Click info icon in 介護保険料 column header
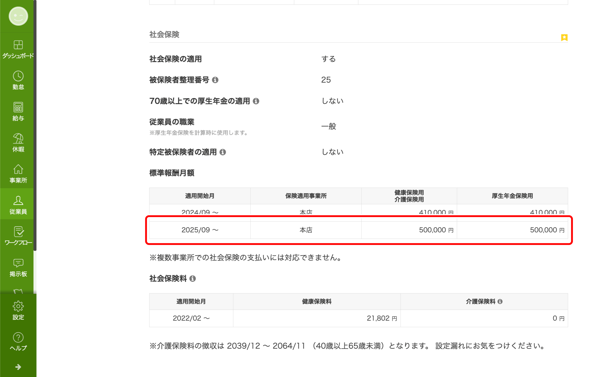 coord(500,302)
